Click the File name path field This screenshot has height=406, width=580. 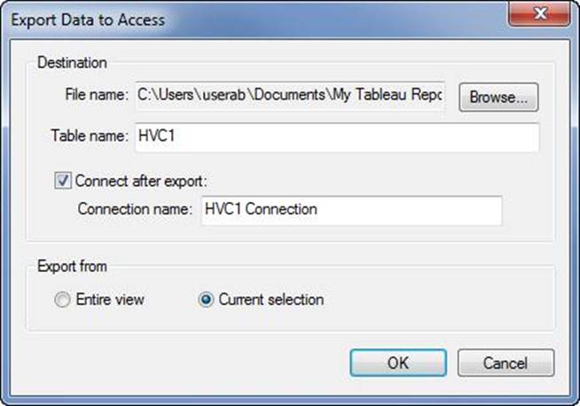(290, 97)
